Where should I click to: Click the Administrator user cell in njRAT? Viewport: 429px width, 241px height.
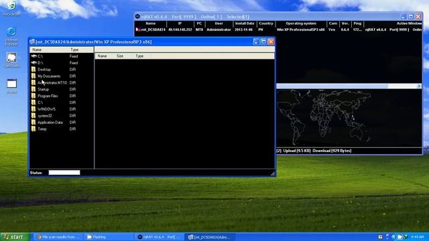[x=219, y=29]
